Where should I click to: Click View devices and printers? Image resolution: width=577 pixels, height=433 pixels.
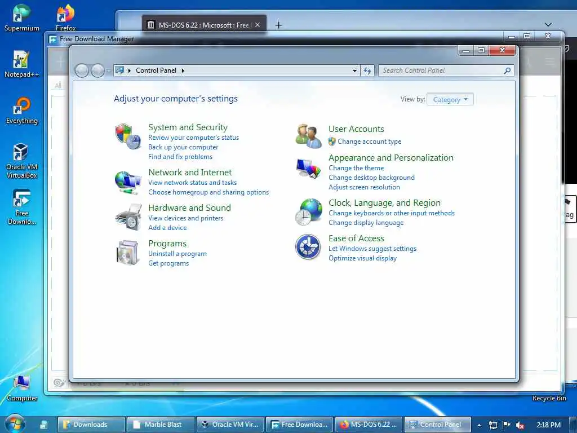pyautogui.click(x=185, y=218)
